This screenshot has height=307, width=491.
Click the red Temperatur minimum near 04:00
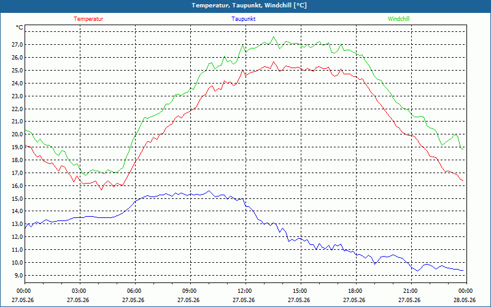(x=101, y=190)
